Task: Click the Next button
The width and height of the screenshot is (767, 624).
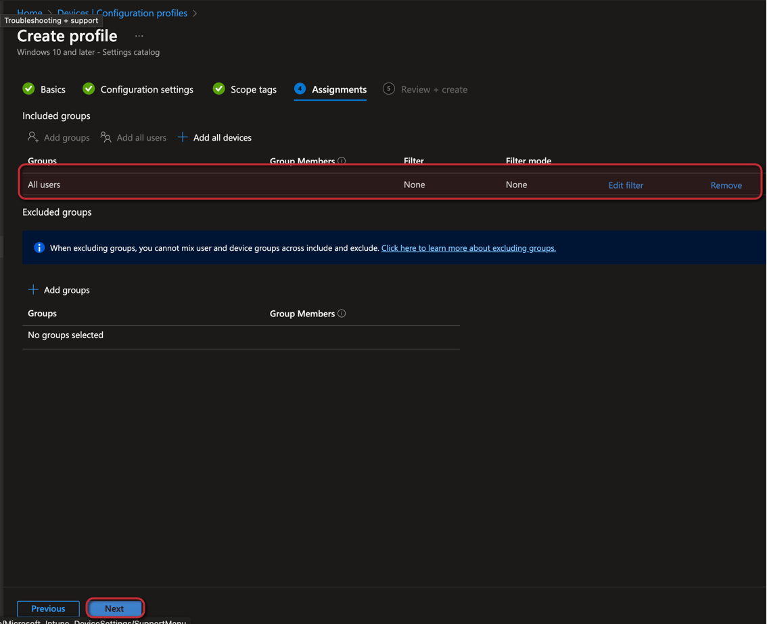Action: point(114,608)
